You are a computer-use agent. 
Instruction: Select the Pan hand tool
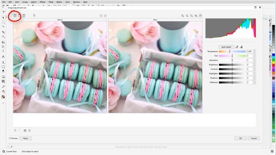tap(200, 16)
